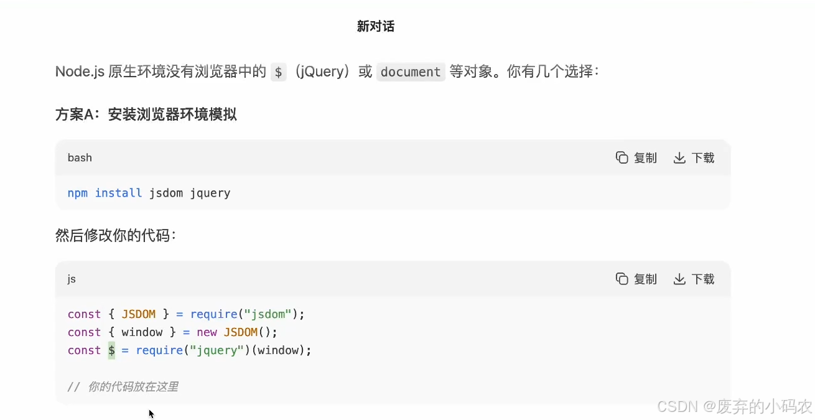
Task: Click the 复制 label on the second code block
Action: coord(645,279)
